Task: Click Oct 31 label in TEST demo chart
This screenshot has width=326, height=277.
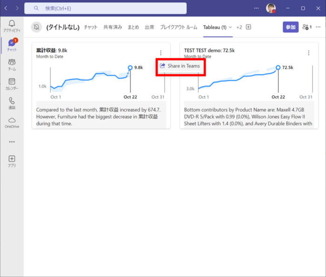Action: tap(306, 97)
